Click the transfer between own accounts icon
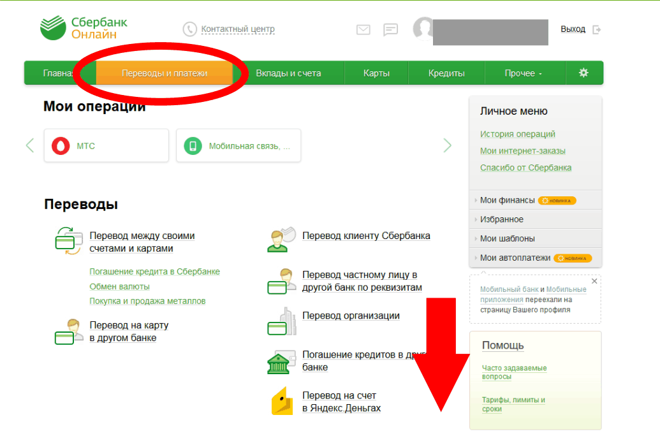This screenshot has width=660, height=436. 69,241
